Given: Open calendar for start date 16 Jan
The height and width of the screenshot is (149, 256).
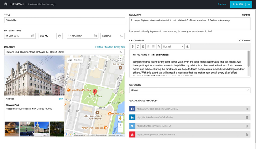Looking at the screenshot, I should click(x=33, y=36).
